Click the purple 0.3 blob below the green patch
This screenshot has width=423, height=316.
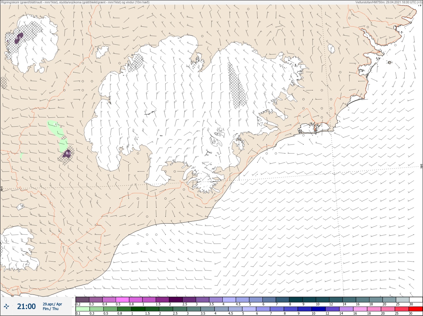pos(67,153)
